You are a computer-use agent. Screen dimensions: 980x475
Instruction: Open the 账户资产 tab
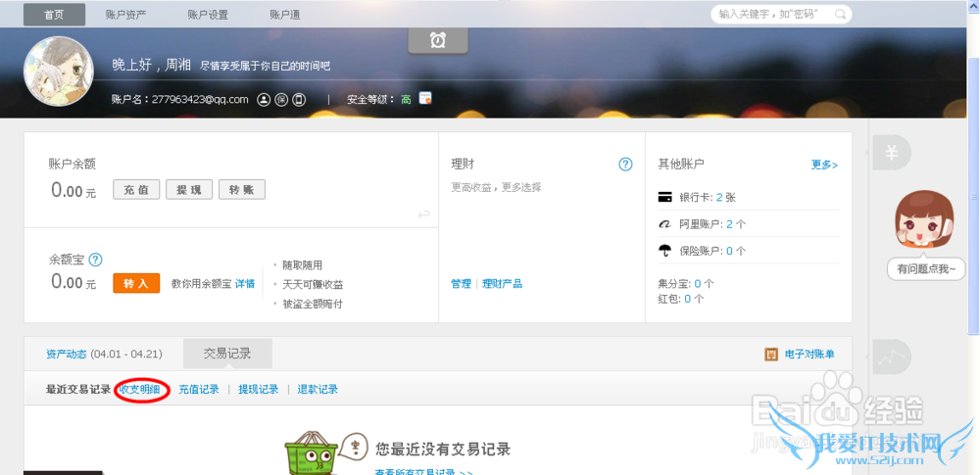click(x=126, y=15)
